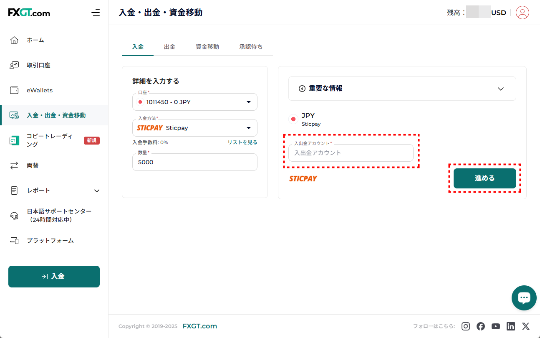Click the FXGT.com logo
Image resolution: width=540 pixels, height=338 pixels.
coord(29,13)
